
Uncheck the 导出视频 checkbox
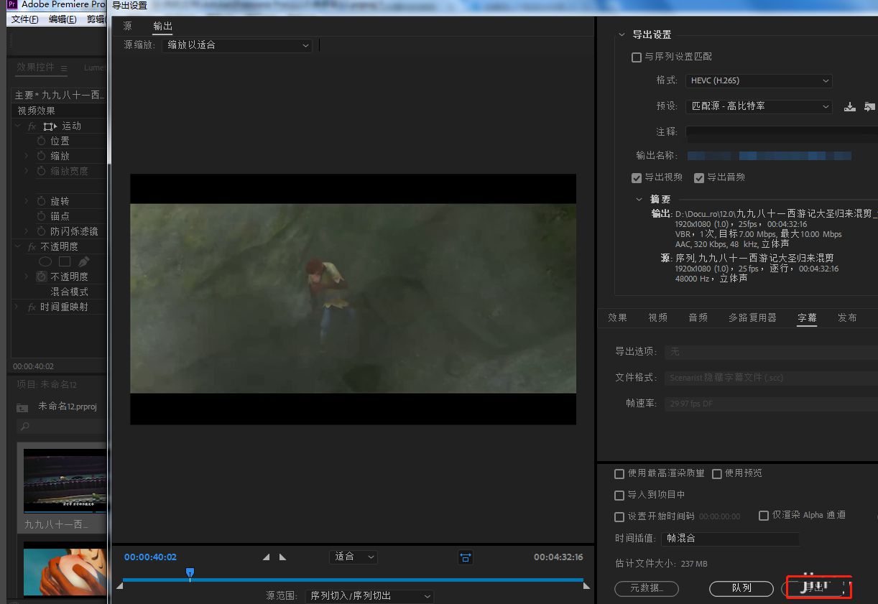click(636, 177)
